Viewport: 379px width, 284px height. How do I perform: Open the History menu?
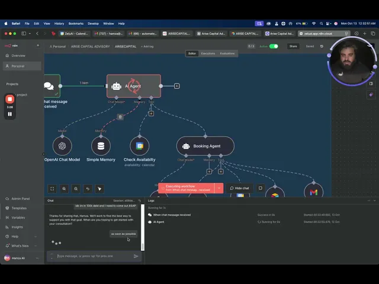(59, 24)
